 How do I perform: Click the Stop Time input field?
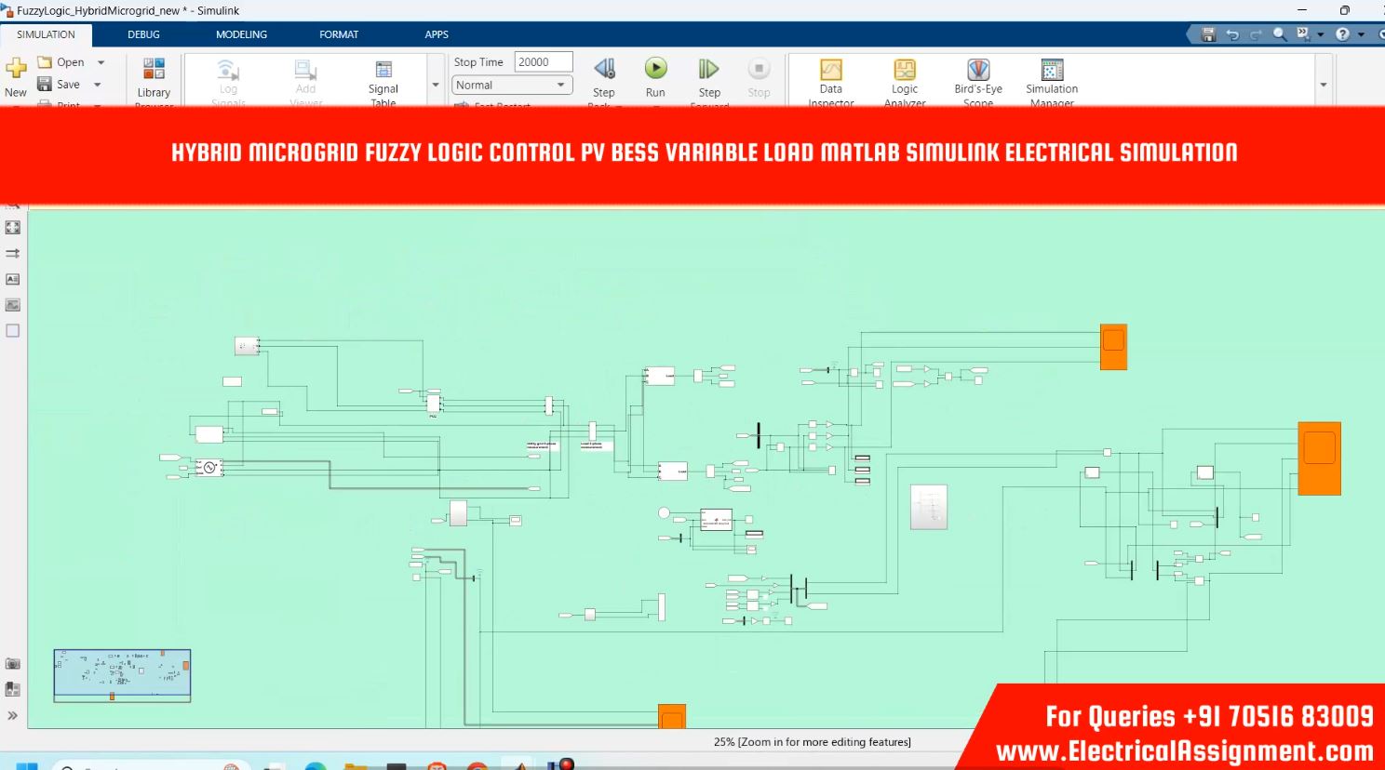point(543,62)
